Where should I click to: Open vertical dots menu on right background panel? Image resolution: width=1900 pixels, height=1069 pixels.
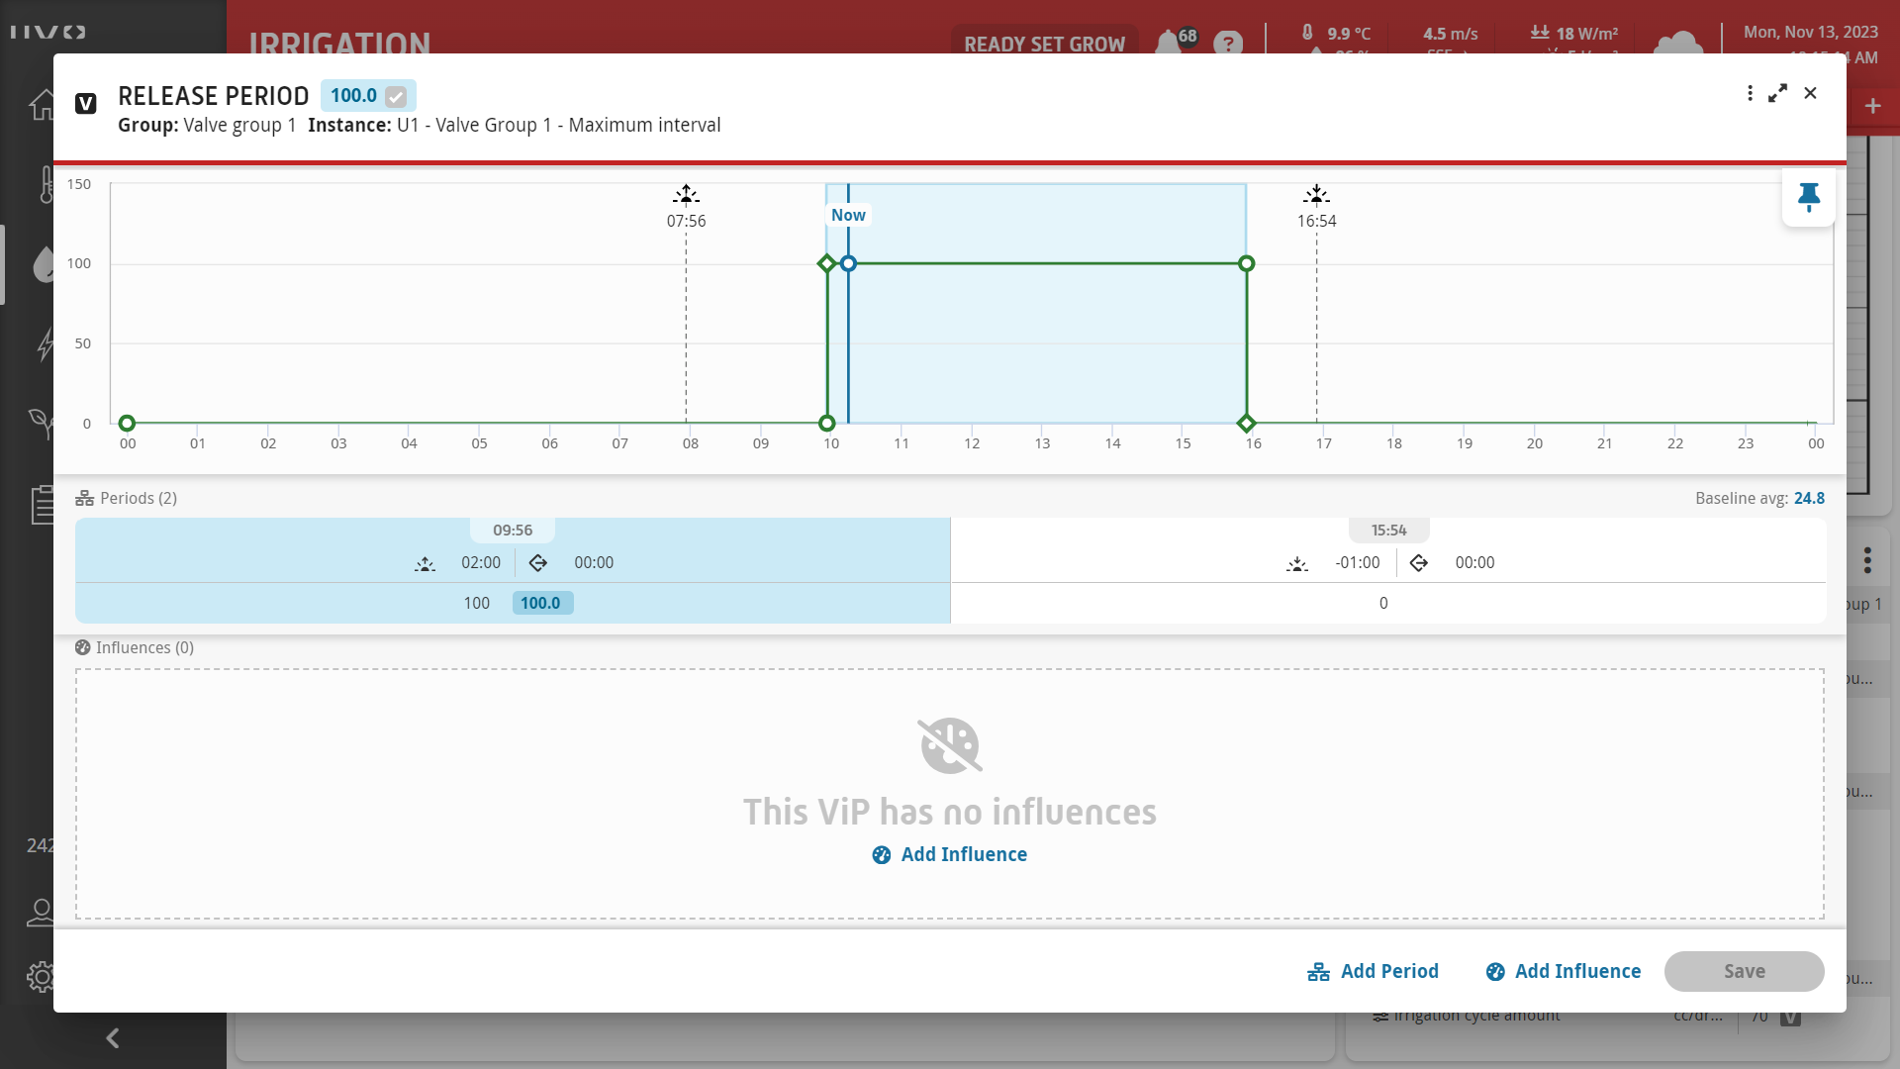click(x=1867, y=560)
